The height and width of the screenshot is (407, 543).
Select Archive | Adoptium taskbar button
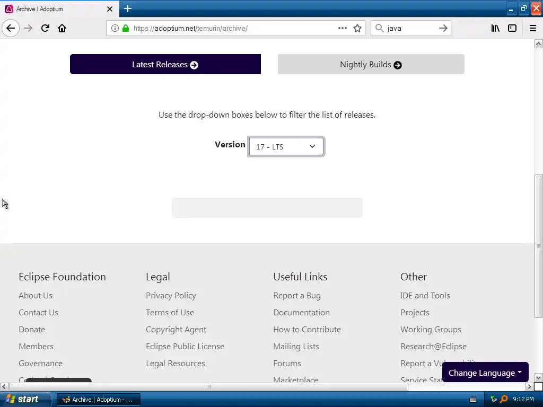pyautogui.click(x=98, y=400)
